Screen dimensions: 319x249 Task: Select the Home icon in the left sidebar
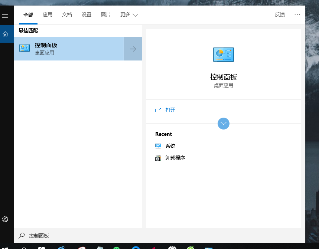click(x=5, y=33)
